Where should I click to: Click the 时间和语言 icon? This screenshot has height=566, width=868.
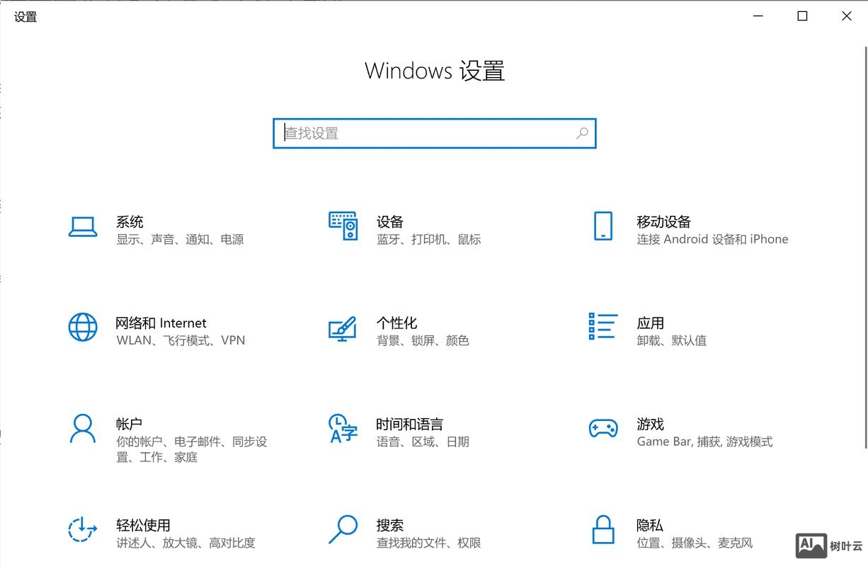343,428
